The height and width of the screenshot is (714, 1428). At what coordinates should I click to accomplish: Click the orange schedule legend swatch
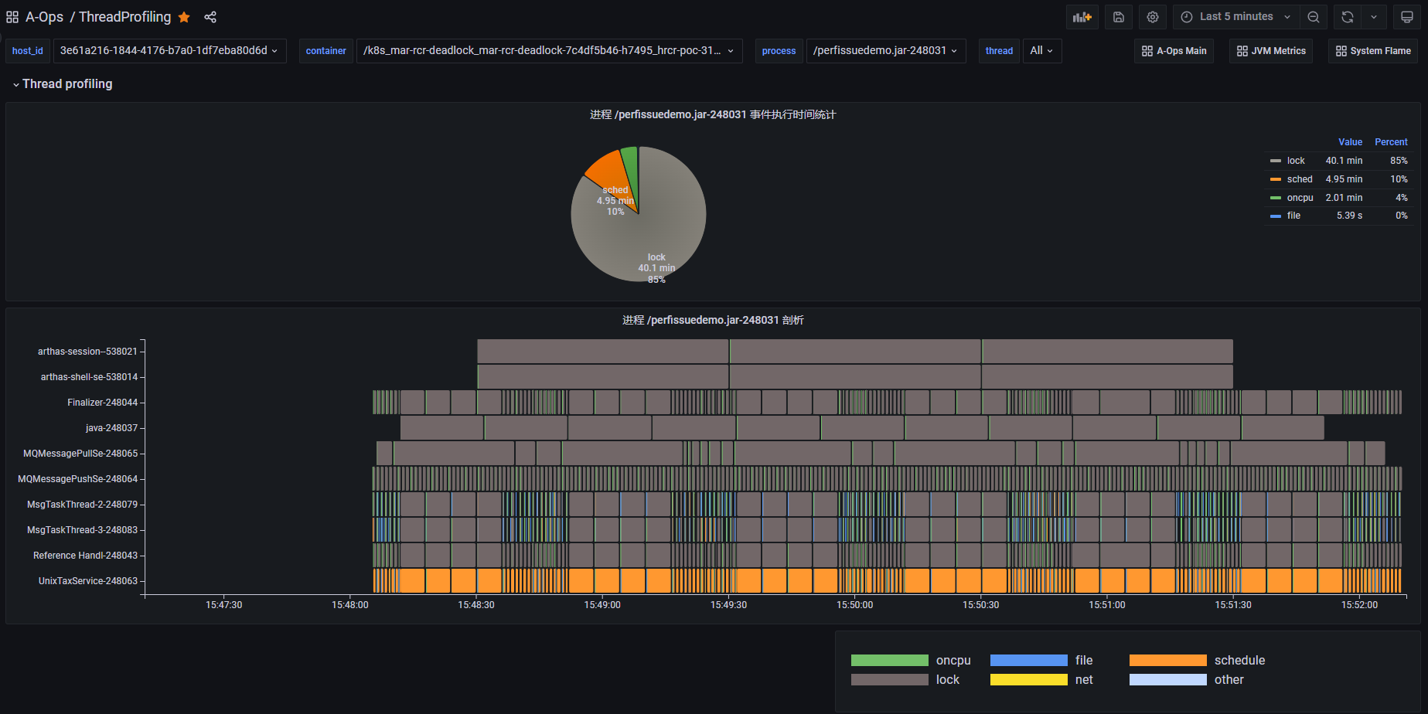1167,661
